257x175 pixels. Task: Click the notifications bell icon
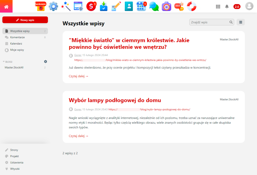(x=227, y=6)
